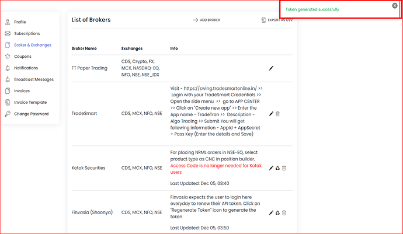This screenshot has height=234, width=403.
Task: Click the Add Broker button
Action: pos(206,20)
